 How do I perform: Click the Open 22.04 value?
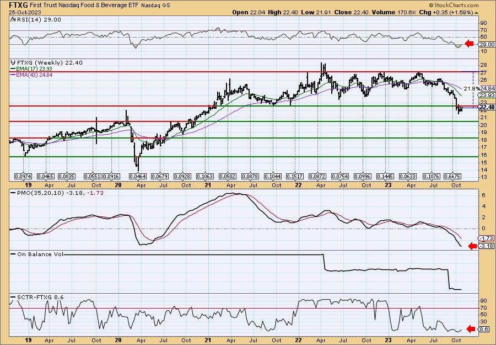click(249, 12)
